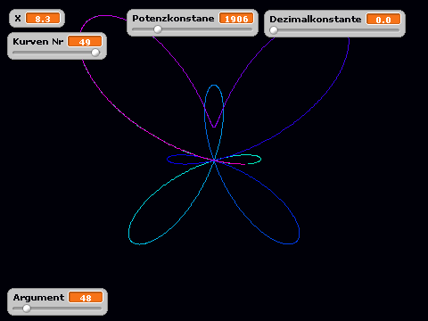This screenshot has height=321, width=428.
Task: Click the Potenzkonstane label text
Action: click(173, 19)
